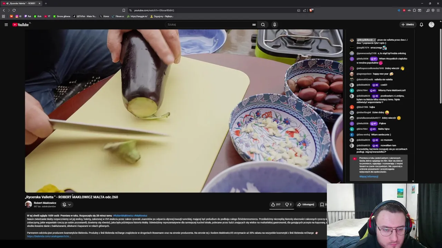The width and height of the screenshot is (442, 248).
Task: Open the tanggle.io bookmark
Action: tap(137, 16)
